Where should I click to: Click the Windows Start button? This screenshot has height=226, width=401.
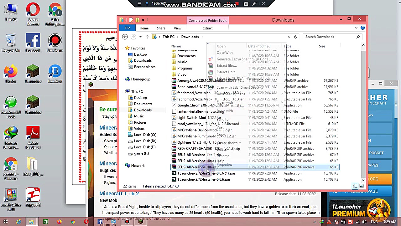click(6, 222)
